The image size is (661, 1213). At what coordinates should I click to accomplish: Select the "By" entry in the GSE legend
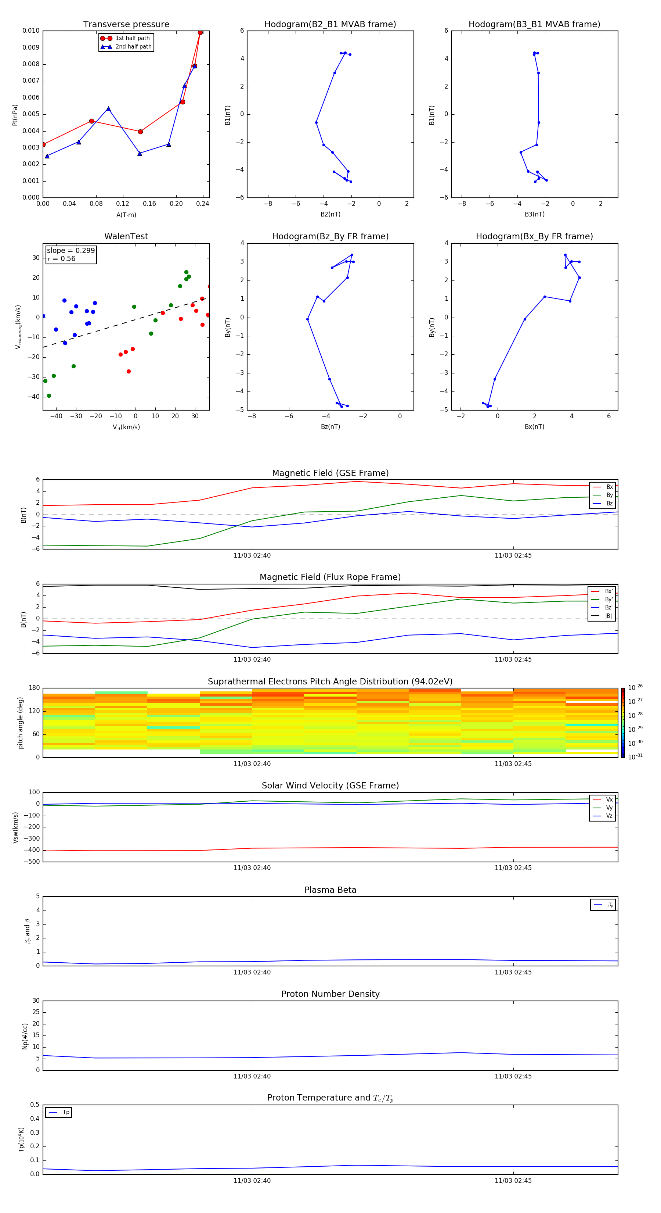coord(603,495)
